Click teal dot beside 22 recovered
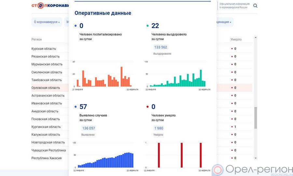This screenshot has height=176, width=293. click(147, 26)
